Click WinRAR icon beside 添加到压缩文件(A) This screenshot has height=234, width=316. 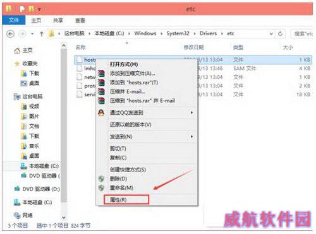point(101,73)
